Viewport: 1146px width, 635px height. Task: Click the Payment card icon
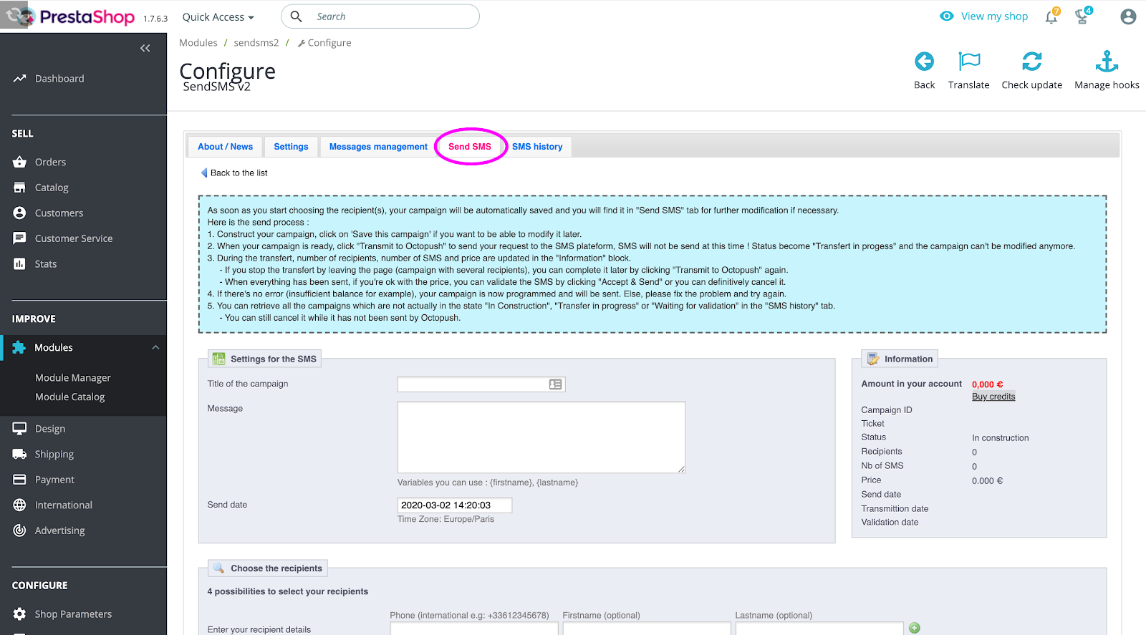click(x=19, y=479)
